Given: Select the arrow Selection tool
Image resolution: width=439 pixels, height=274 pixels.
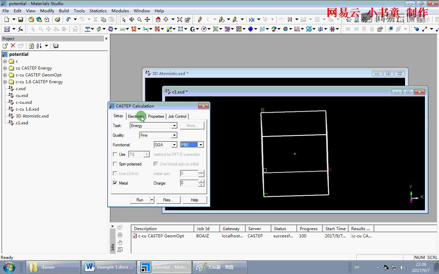Looking at the screenshot, I should 124,20.
